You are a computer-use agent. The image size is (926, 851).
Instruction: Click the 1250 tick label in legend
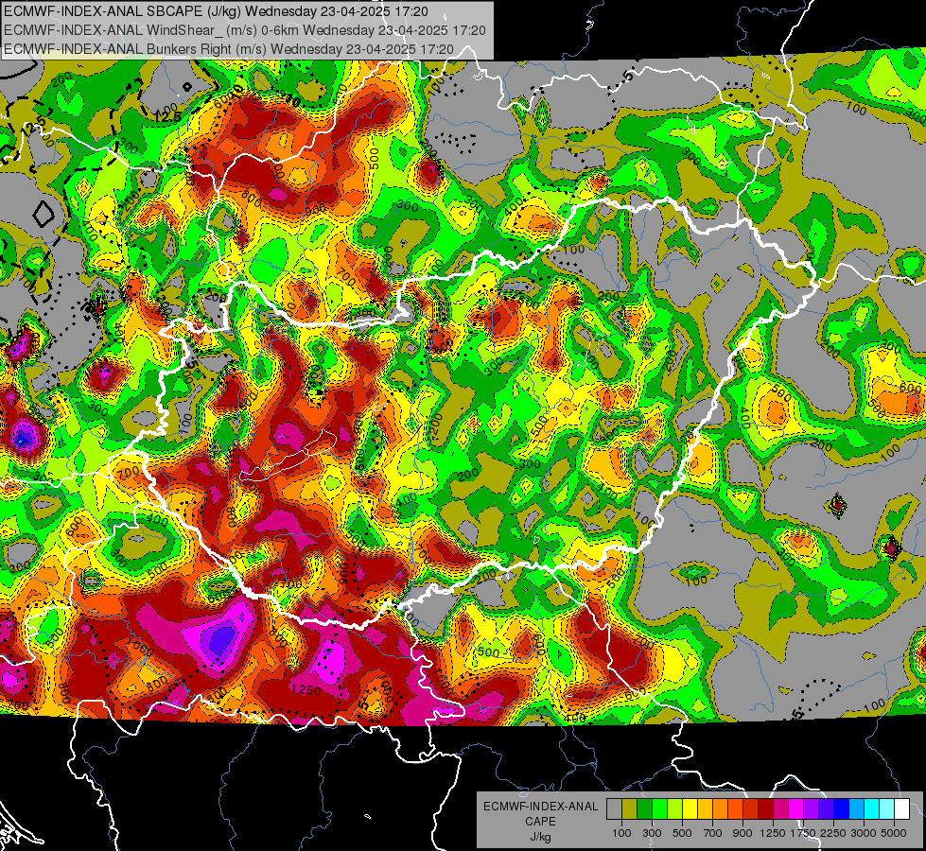pyautogui.click(x=773, y=833)
